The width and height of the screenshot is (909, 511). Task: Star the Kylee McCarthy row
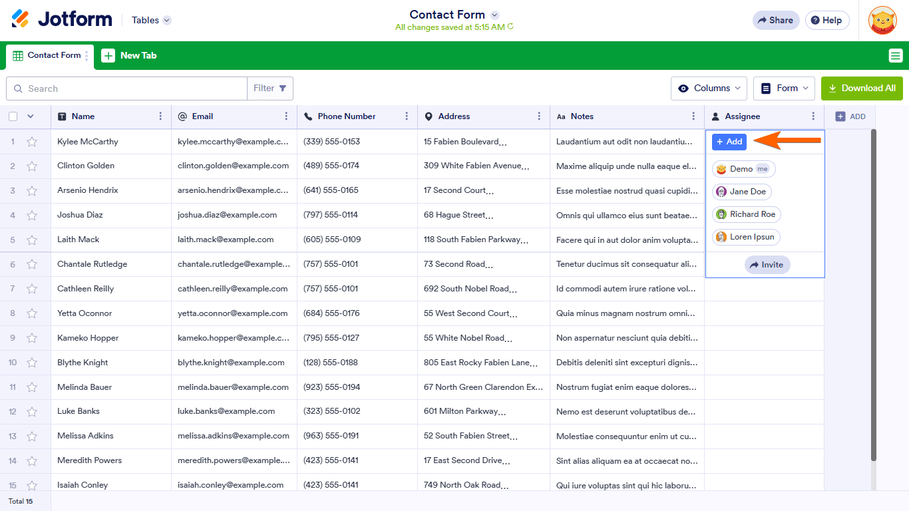32,142
